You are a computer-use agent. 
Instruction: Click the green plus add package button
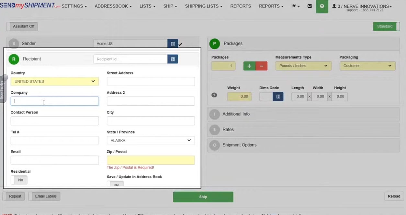(x=249, y=66)
